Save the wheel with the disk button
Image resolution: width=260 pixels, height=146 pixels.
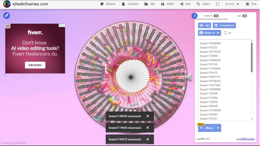[x=167, y=4]
